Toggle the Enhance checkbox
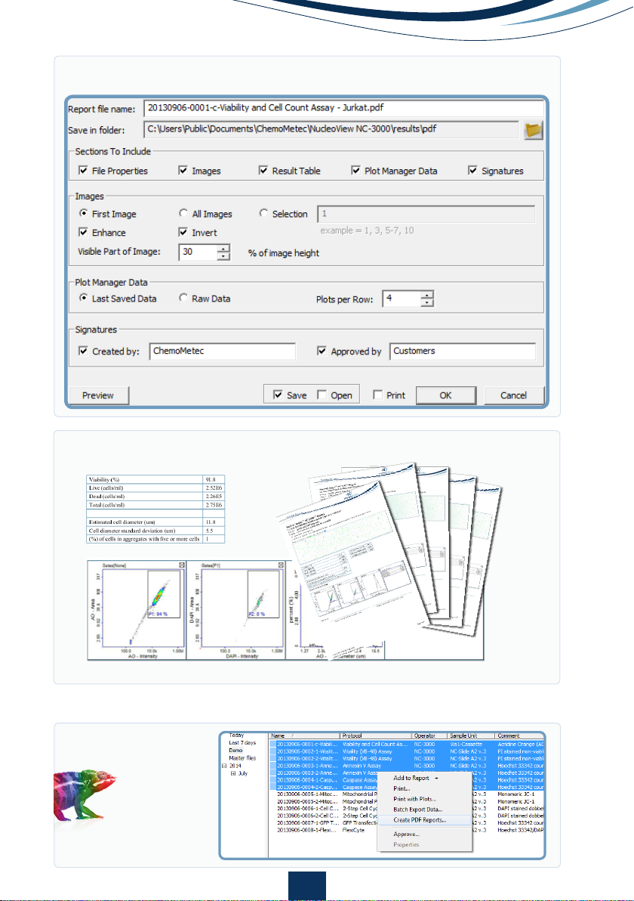Screen dimensions: 634x901 [83, 232]
